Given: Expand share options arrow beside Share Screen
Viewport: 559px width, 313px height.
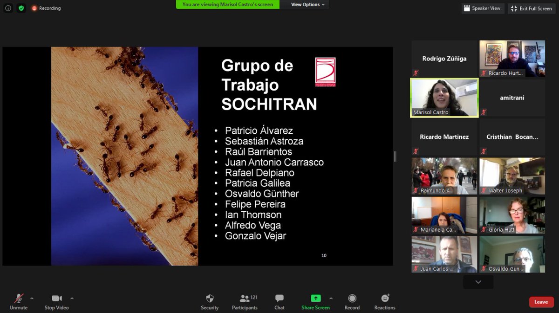Looking at the screenshot, I should (331, 298).
